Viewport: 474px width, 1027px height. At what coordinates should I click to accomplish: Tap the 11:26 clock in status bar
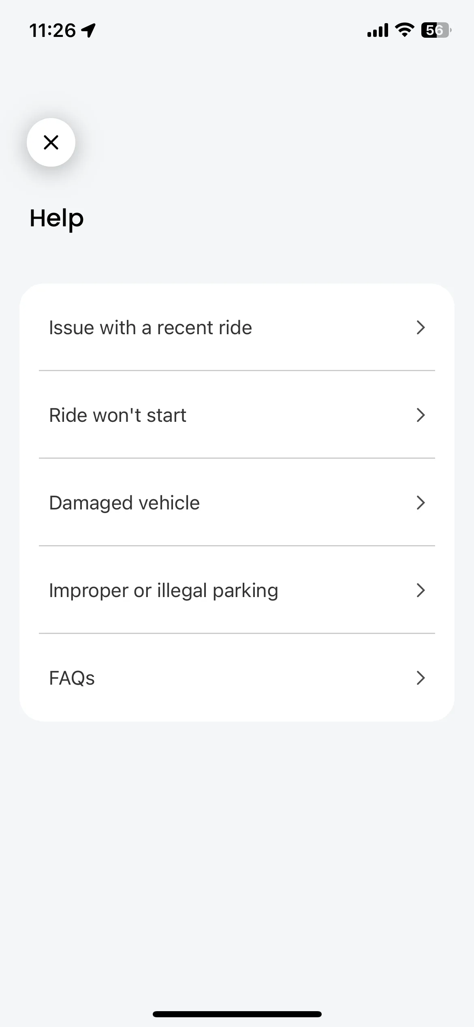[x=52, y=30]
